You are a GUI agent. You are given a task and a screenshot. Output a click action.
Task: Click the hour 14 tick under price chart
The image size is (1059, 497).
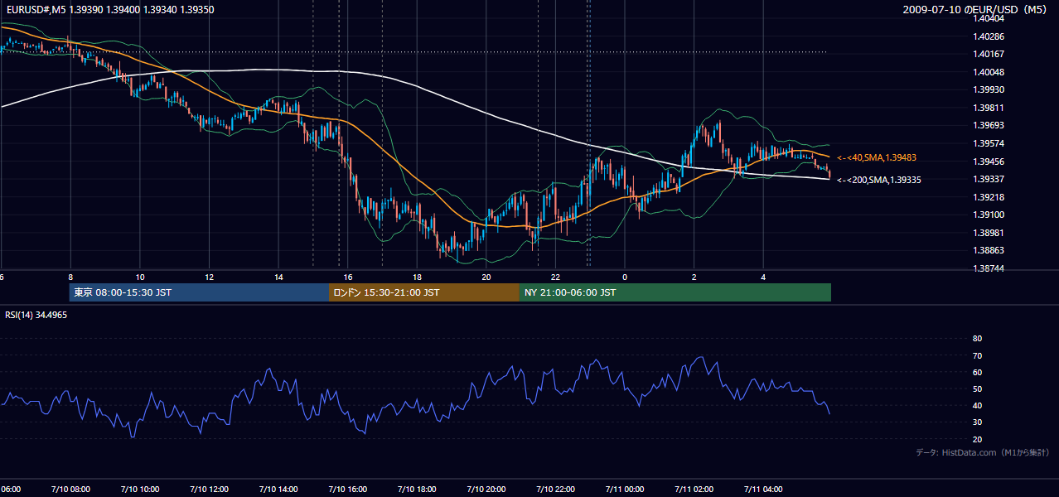click(x=278, y=277)
